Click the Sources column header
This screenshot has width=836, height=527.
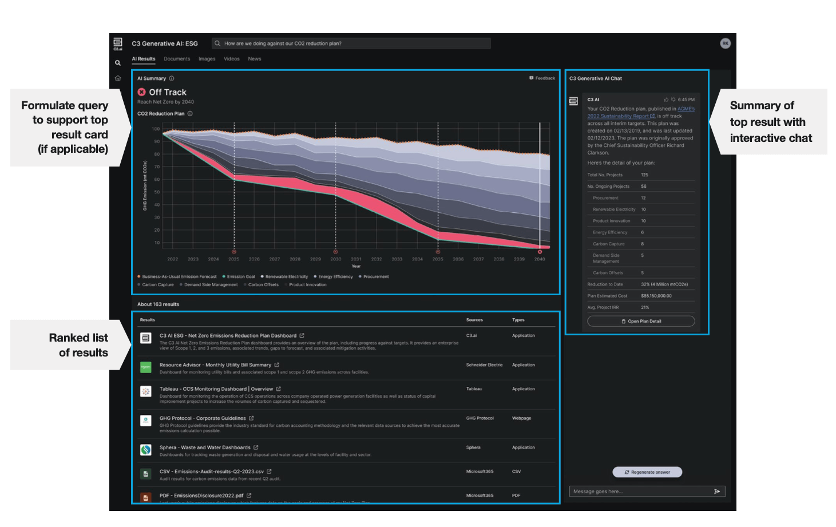[474, 320]
